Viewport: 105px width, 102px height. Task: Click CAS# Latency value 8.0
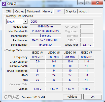38,61
